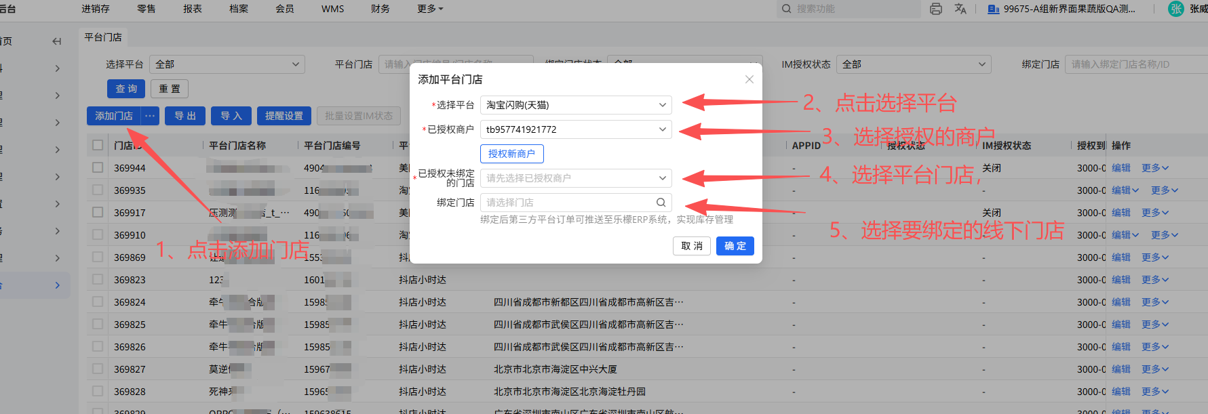This screenshot has height=414, width=1208.
Task: Toggle the select-all checkbox in table header
Action: pyautogui.click(x=98, y=145)
